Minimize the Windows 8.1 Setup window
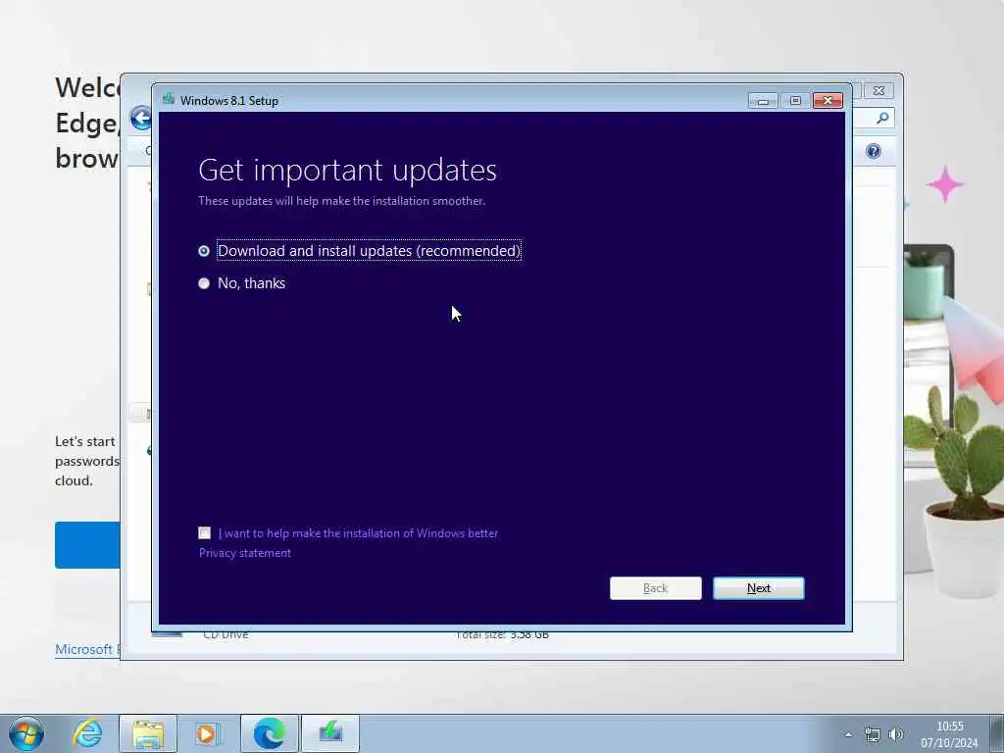Image resolution: width=1004 pixels, height=753 pixels. [x=763, y=101]
